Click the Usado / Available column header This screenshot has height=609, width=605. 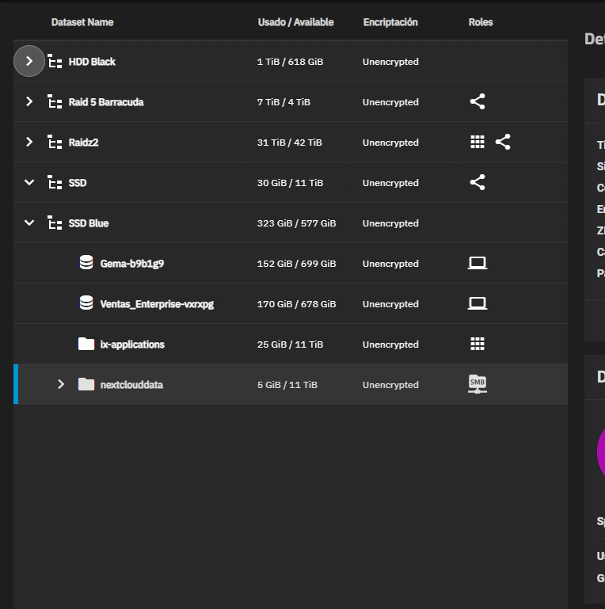point(296,22)
